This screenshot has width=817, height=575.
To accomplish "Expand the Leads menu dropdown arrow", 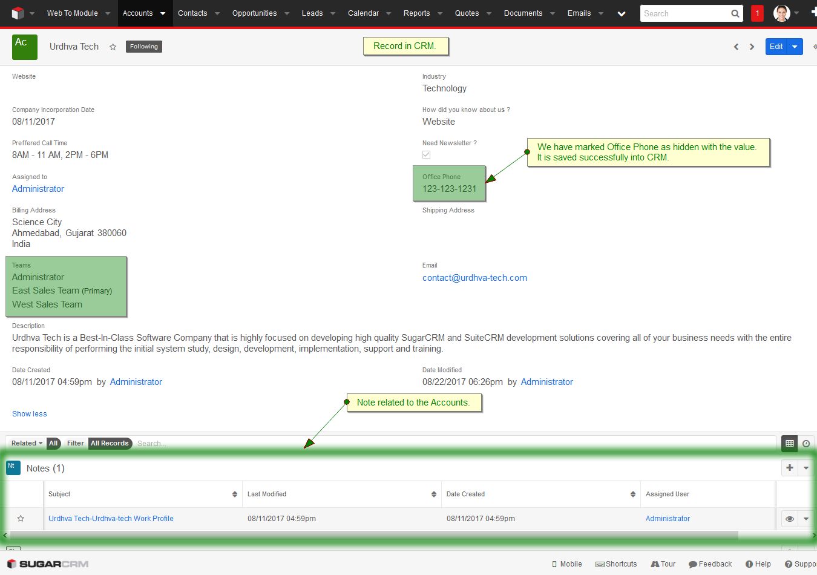I will coord(333,13).
